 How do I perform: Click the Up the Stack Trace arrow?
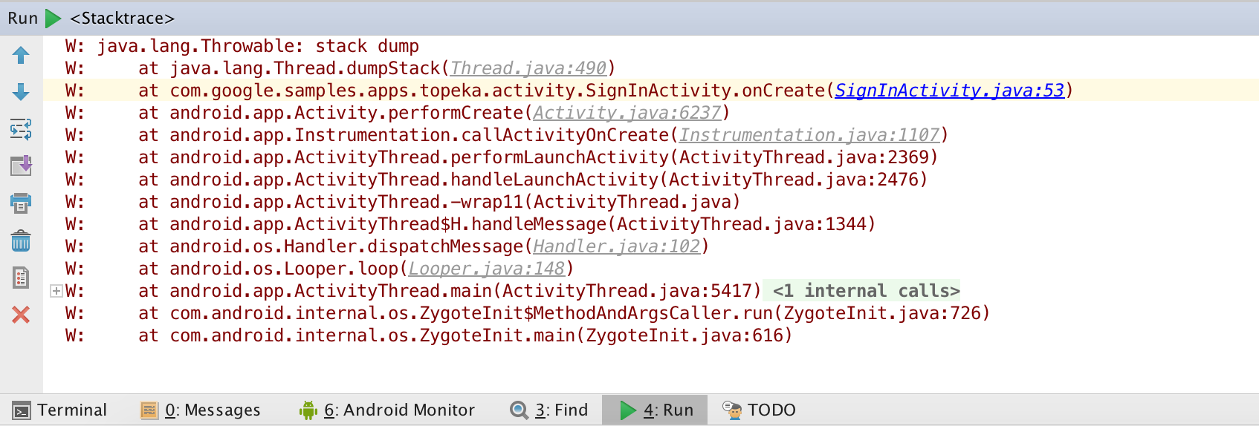click(x=21, y=56)
